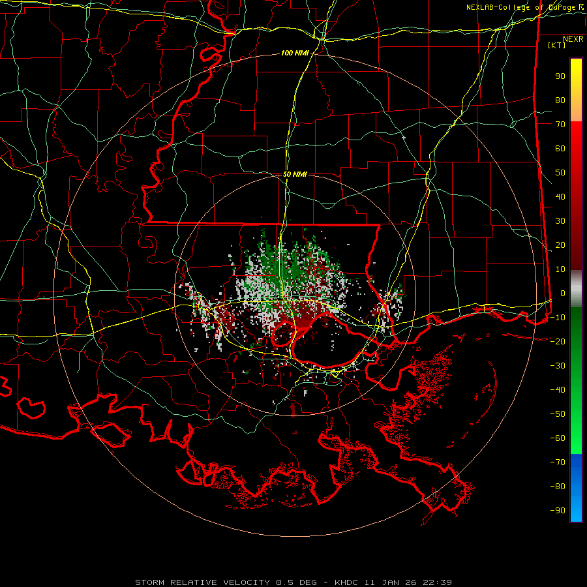Click the -30 value on velocity scale

coord(558,366)
